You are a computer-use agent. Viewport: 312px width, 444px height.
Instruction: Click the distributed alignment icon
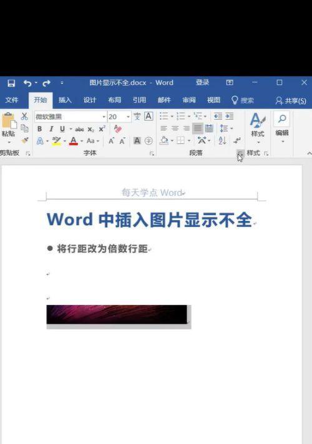[209, 128]
